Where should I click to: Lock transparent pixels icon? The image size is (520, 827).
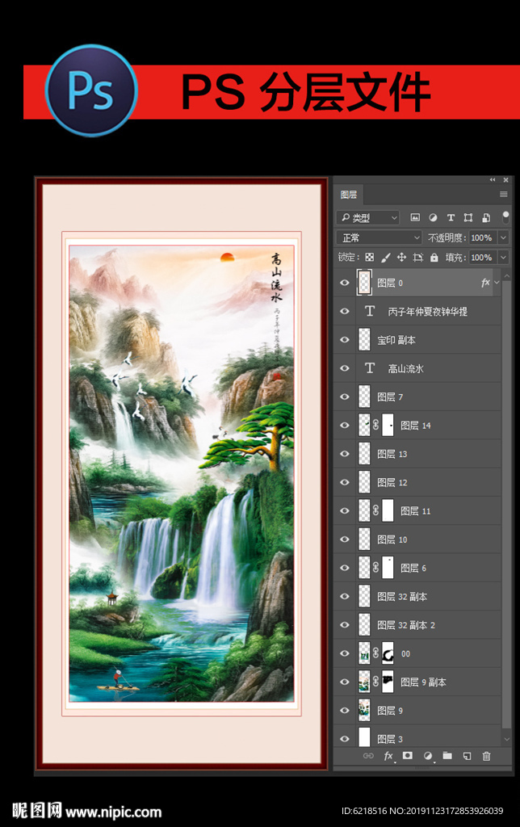370,258
